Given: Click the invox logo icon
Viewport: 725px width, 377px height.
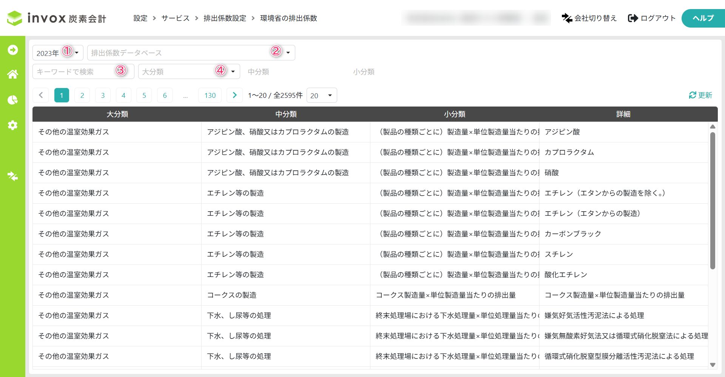Looking at the screenshot, I should (x=14, y=18).
